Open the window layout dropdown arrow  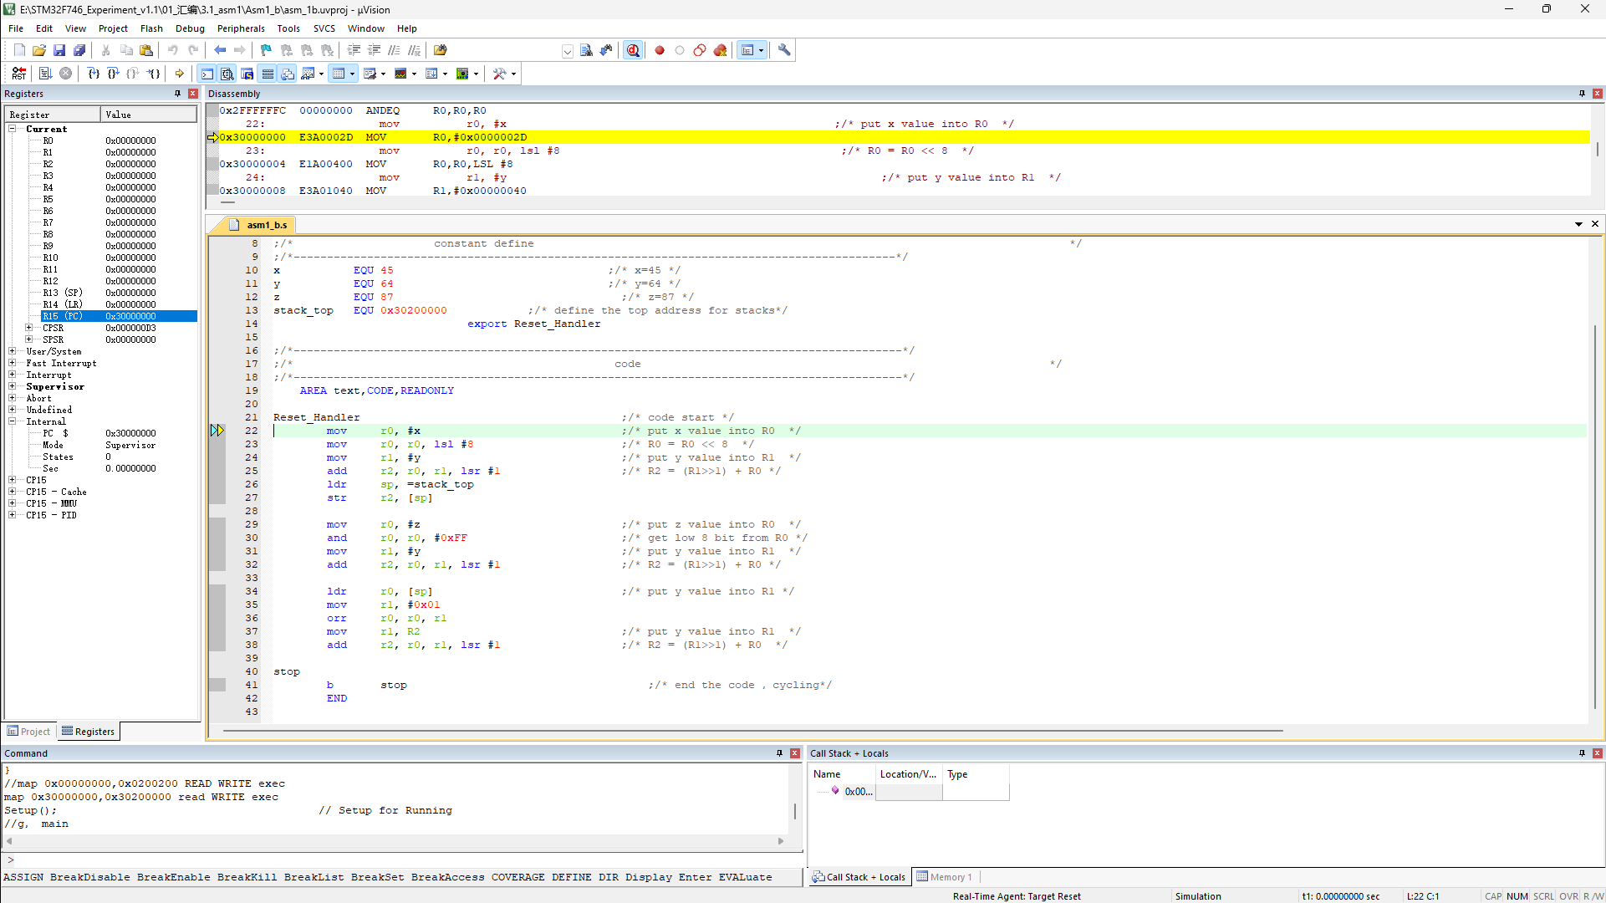(x=761, y=50)
